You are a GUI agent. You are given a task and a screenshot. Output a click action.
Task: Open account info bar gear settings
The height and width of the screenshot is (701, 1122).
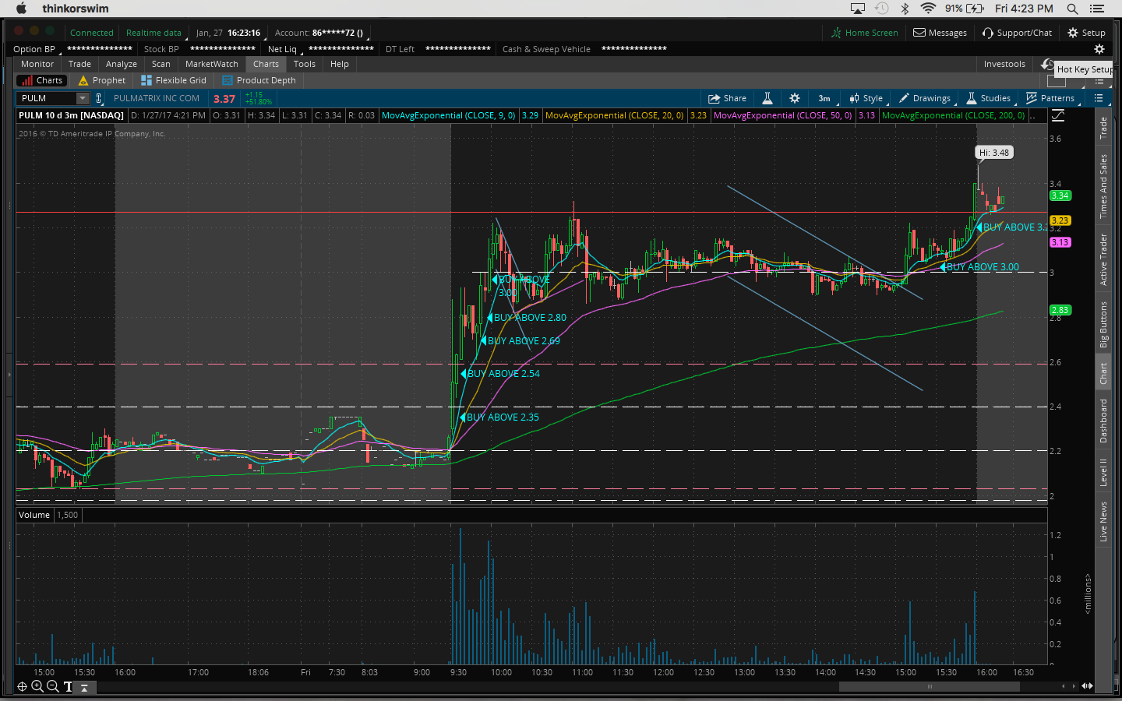1099,49
